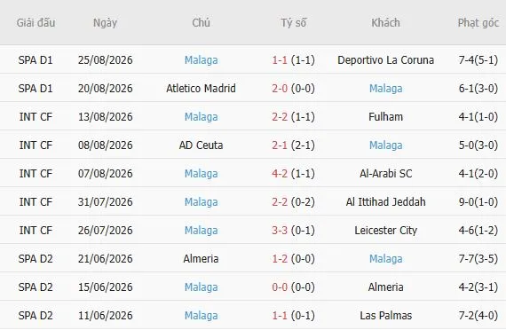Open the 3-3 score versus Leicester City
Screen dimensions: 506x330
pyautogui.click(x=280, y=231)
